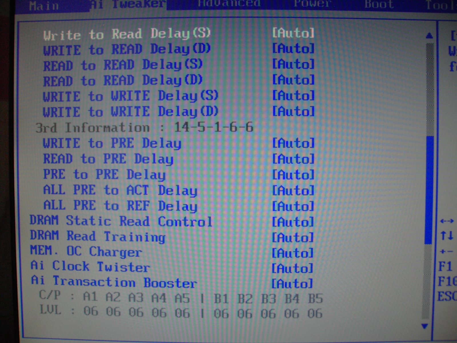Open Write to Read Delay(S) Auto value

[293, 33]
